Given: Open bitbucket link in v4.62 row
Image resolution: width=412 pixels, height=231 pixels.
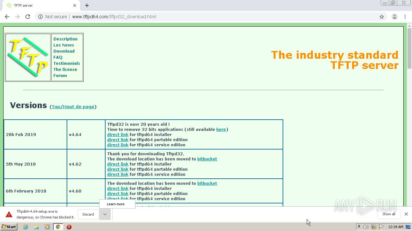Looking at the screenshot, I should coord(207,159).
